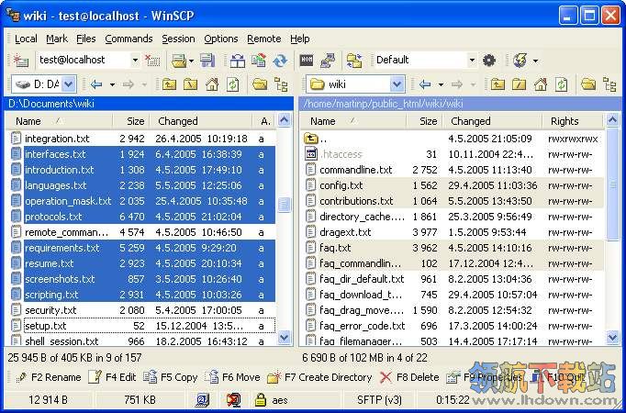Click the F2 Rename button
The height and width of the screenshot is (413, 626).
point(48,377)
